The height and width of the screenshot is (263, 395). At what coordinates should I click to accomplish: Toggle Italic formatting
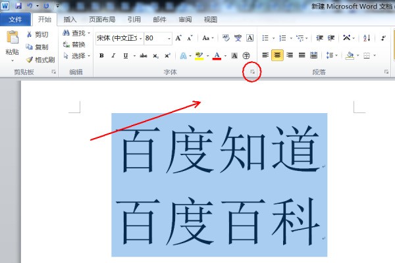coord(113,55)
